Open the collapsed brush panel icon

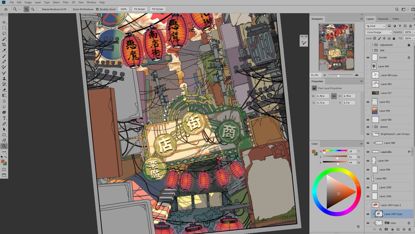click(x=304, y=42)
